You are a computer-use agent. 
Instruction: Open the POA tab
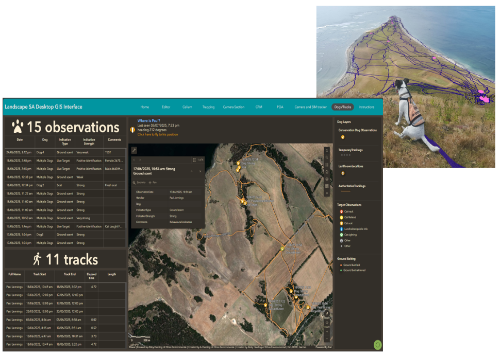pyautogui.click(x=280, y=107)
